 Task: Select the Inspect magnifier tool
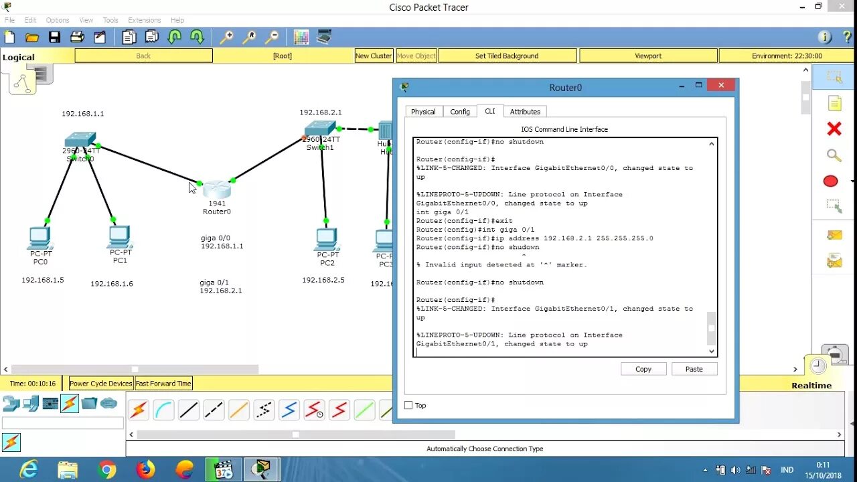(834, 155)
